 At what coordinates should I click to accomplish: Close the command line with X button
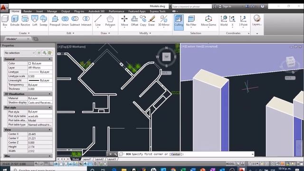coord(110,154)
